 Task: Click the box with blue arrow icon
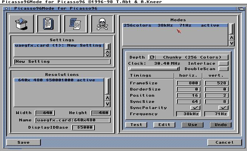pyautogui.click(x=22, y=24)
